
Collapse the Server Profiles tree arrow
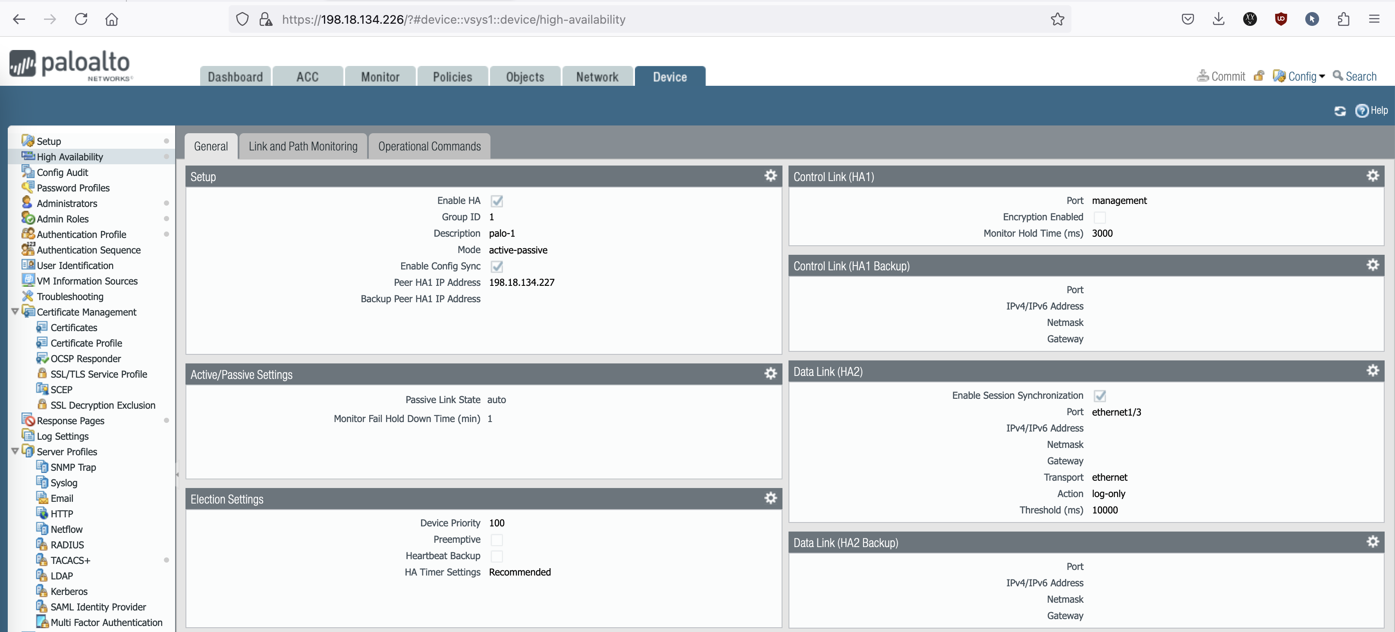15,451
